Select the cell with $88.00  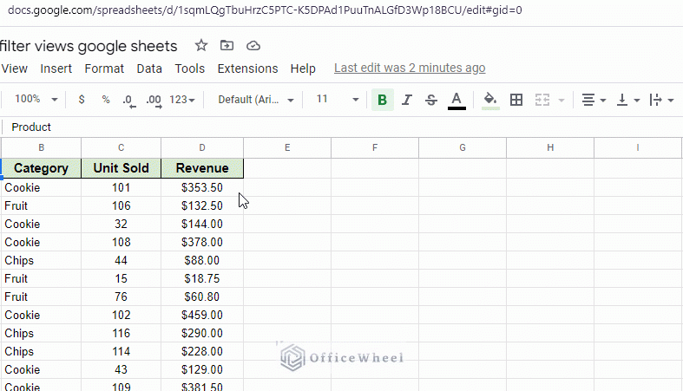(x=202, y=260)
